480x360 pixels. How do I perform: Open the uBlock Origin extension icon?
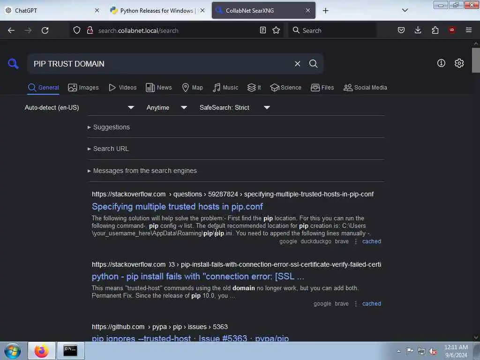(452, 30)
